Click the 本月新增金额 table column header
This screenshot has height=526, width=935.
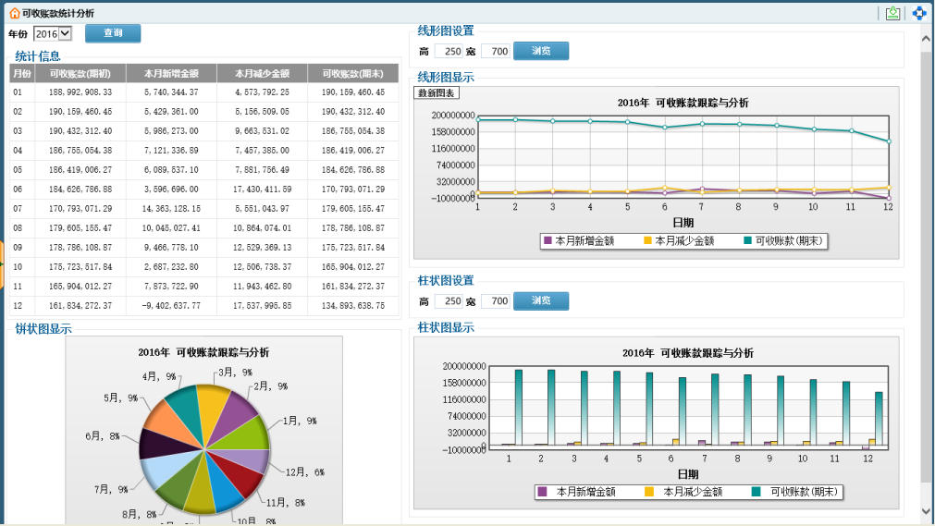[171, 73]
